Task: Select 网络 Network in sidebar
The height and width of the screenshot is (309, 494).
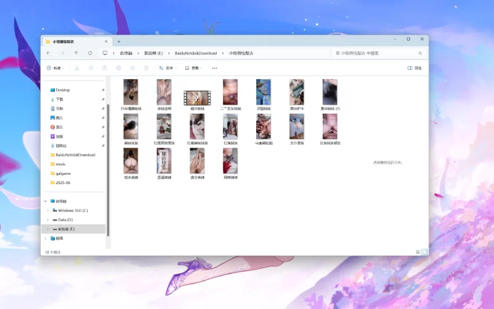Action: pyautogui.click(x=59, y=239)
